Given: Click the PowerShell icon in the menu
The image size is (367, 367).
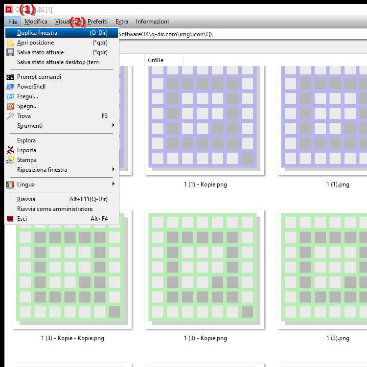Looking at the screenshot, I should (x=10, y=87).
